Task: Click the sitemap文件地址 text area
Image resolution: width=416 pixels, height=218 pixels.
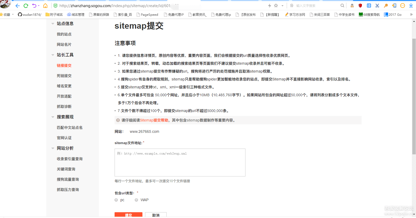Action: [x=180, y=163]
